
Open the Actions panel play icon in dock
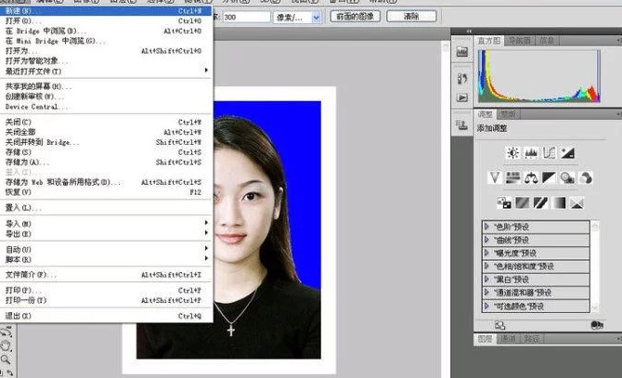[x=462, y=98]
